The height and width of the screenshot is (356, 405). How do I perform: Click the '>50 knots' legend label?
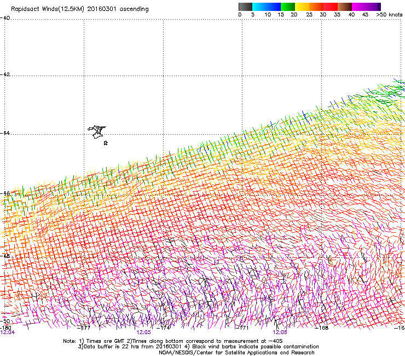[389, 15]
